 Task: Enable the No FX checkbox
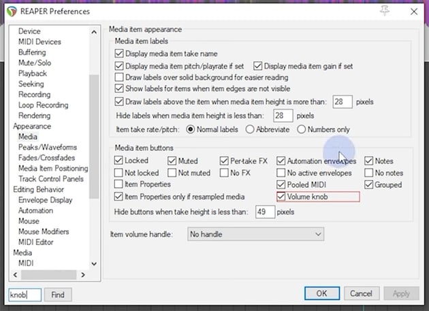[x=224, y=173]
